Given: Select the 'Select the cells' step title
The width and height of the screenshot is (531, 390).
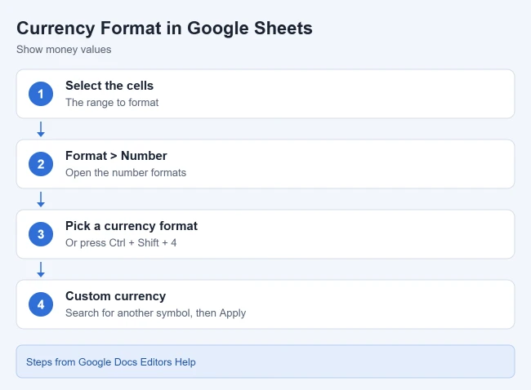Looking at the screenshot, I should pyautogui.click(x=109, y=86).
